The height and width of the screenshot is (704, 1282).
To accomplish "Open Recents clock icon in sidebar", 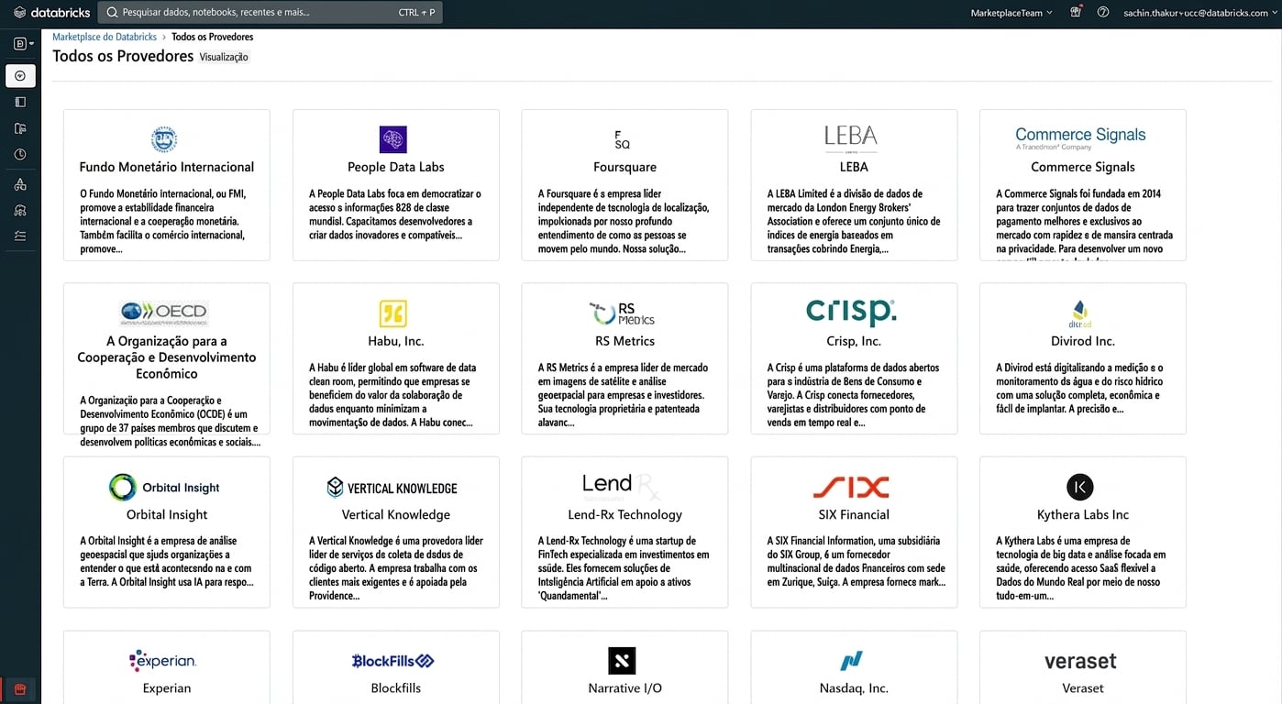I will tap(20, 155).
